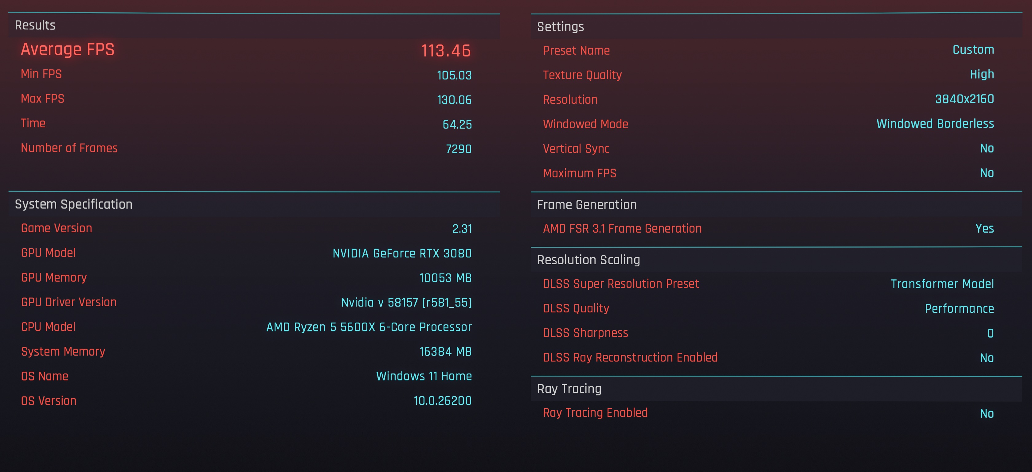Click the Preset Name Custom value

click(x=973, y=50)
